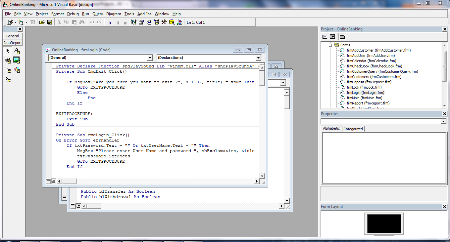The image size is (450, 242).
Task: Collapse the Forms folder node
Action: click(330, 45)
